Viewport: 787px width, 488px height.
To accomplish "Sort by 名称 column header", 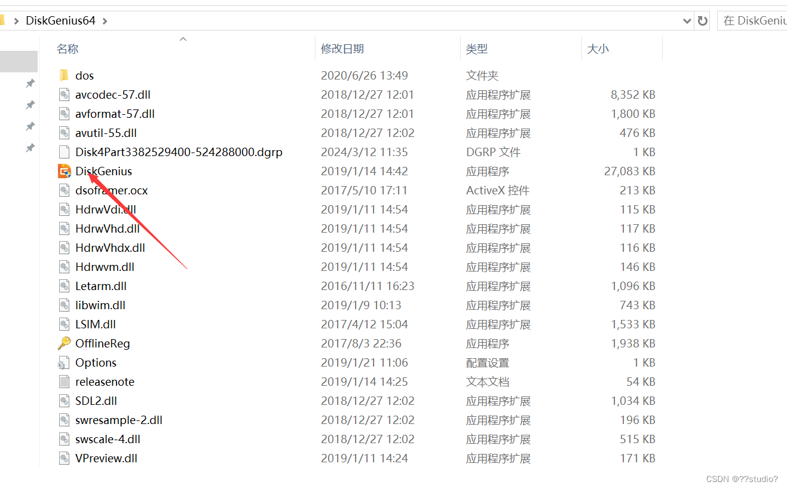I will pos(68,49).
